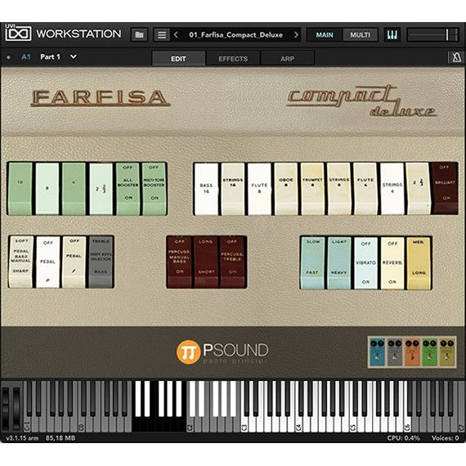This screenshot has width=466, height=466.
Task: Flip the Light/Heavy vibrato depth tab
Action: coord(339,263)
